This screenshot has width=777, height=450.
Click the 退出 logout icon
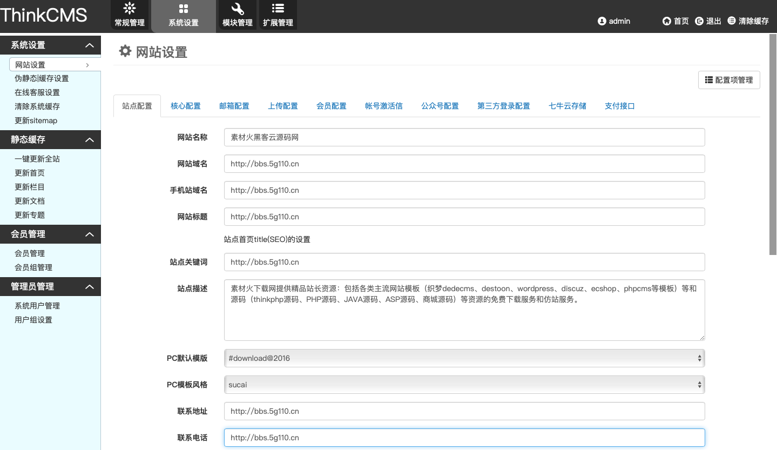(x=699, y=21)
